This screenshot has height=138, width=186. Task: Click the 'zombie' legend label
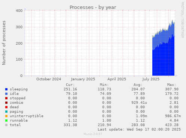pos(16,103)
